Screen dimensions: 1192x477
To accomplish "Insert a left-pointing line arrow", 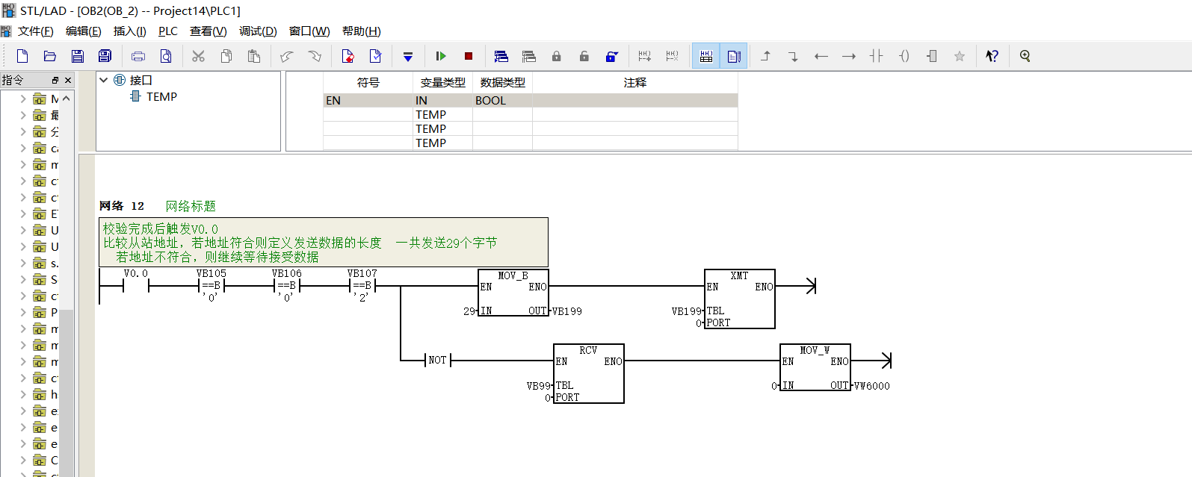I will click(x=821, y=56).
